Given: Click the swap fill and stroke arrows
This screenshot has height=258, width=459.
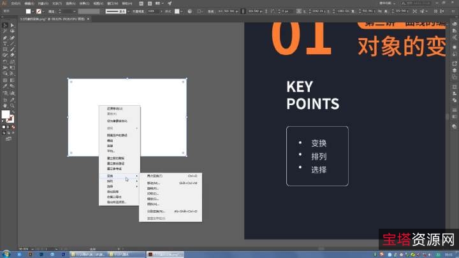Looking at the screenshot, I should coord(13,110).
